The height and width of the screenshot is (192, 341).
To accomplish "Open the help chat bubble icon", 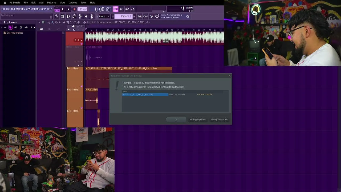I will (x=157, y=17).
